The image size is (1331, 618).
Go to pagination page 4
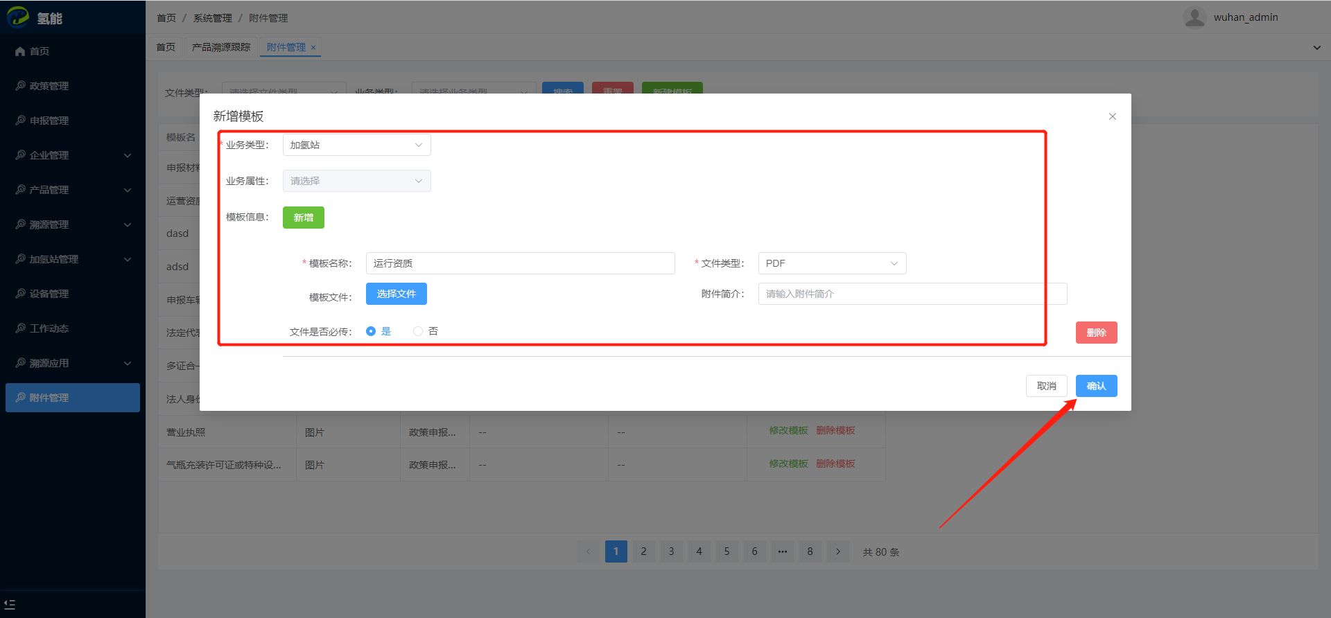point(699,551)
